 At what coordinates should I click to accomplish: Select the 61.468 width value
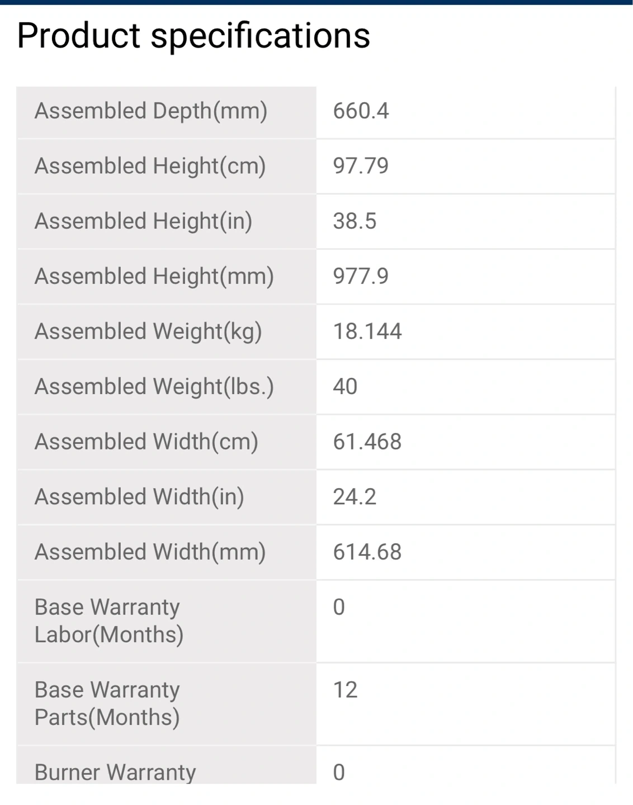367,442
